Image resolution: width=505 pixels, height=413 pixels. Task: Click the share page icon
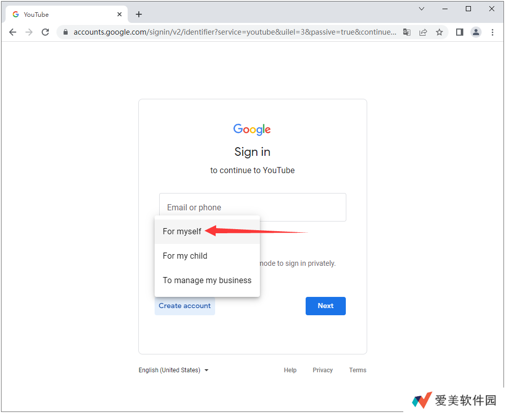pyautogui.click(x=423, y=32)
